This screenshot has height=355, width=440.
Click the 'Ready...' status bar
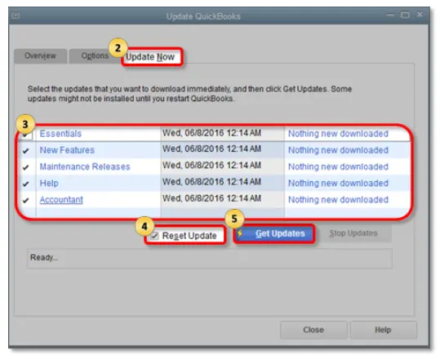210,258
